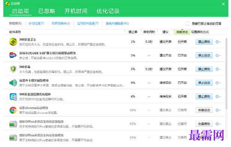Click the last 微软Office installer icon

[13, 138]
